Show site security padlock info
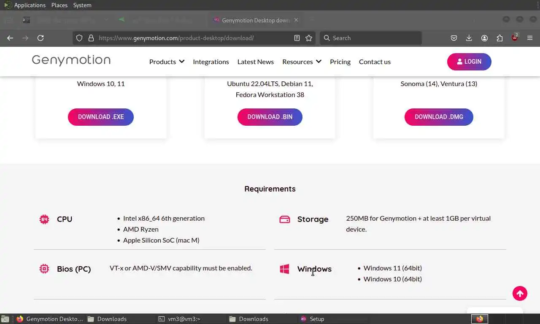Viewport: 540px width, 324px height. (91, 38)
